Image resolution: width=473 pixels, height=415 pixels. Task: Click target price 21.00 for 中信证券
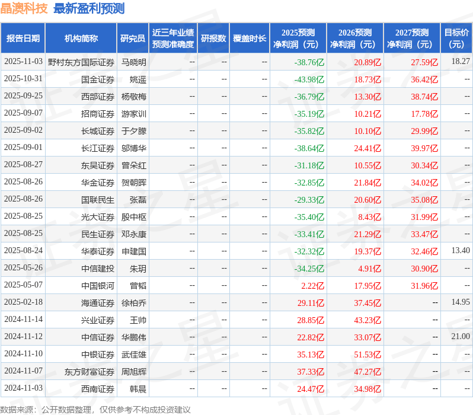coord(460,337)
